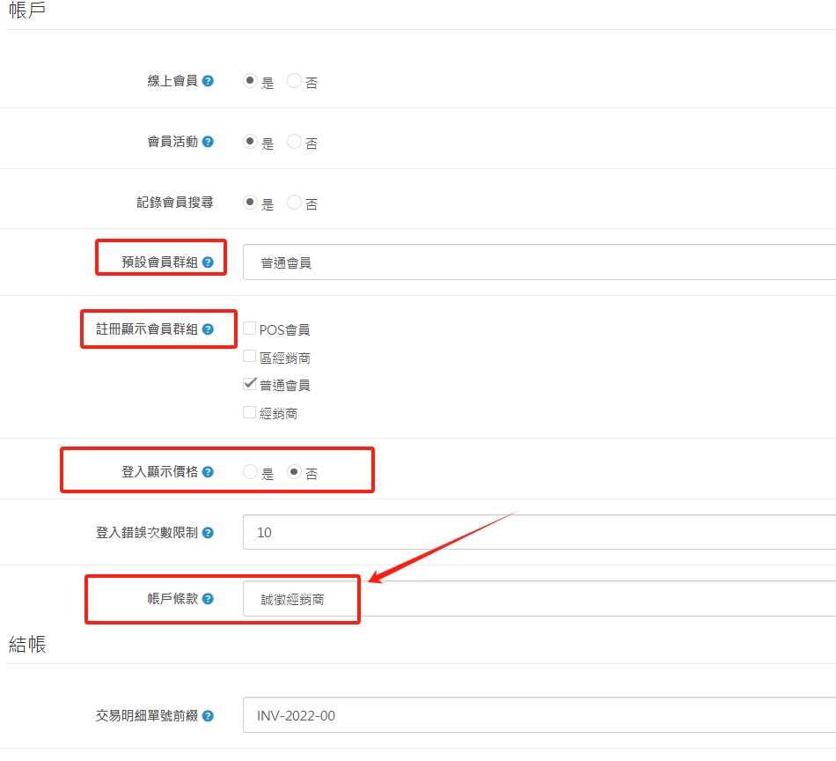Viewport: 836px width, 761px height.
Task: Select 否 for 登入顯示價格
Action: (294, 472)
